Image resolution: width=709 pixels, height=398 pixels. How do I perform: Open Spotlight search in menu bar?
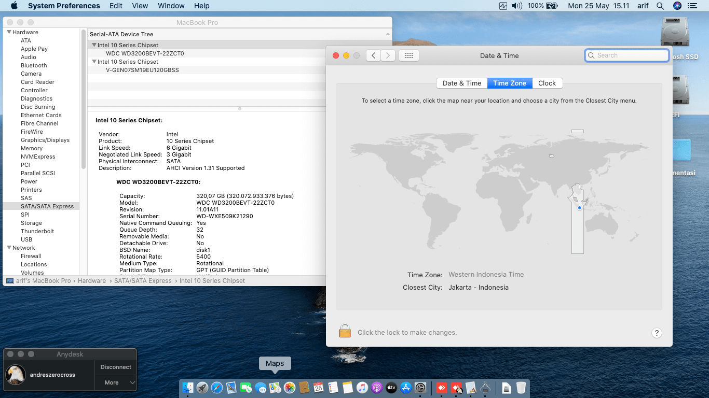coord(660,6)
